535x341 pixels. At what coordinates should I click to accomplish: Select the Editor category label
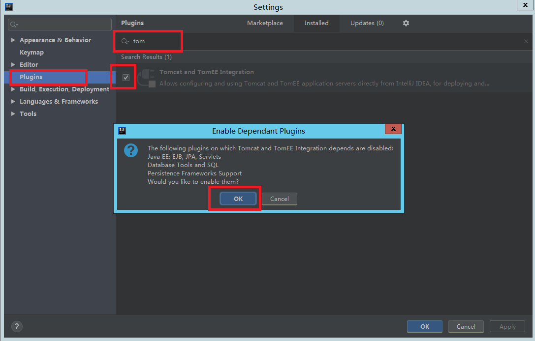[29, 64]
